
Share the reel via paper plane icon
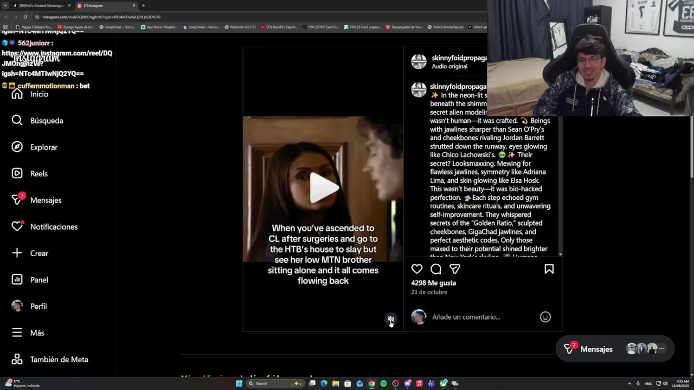pos(455,269)
